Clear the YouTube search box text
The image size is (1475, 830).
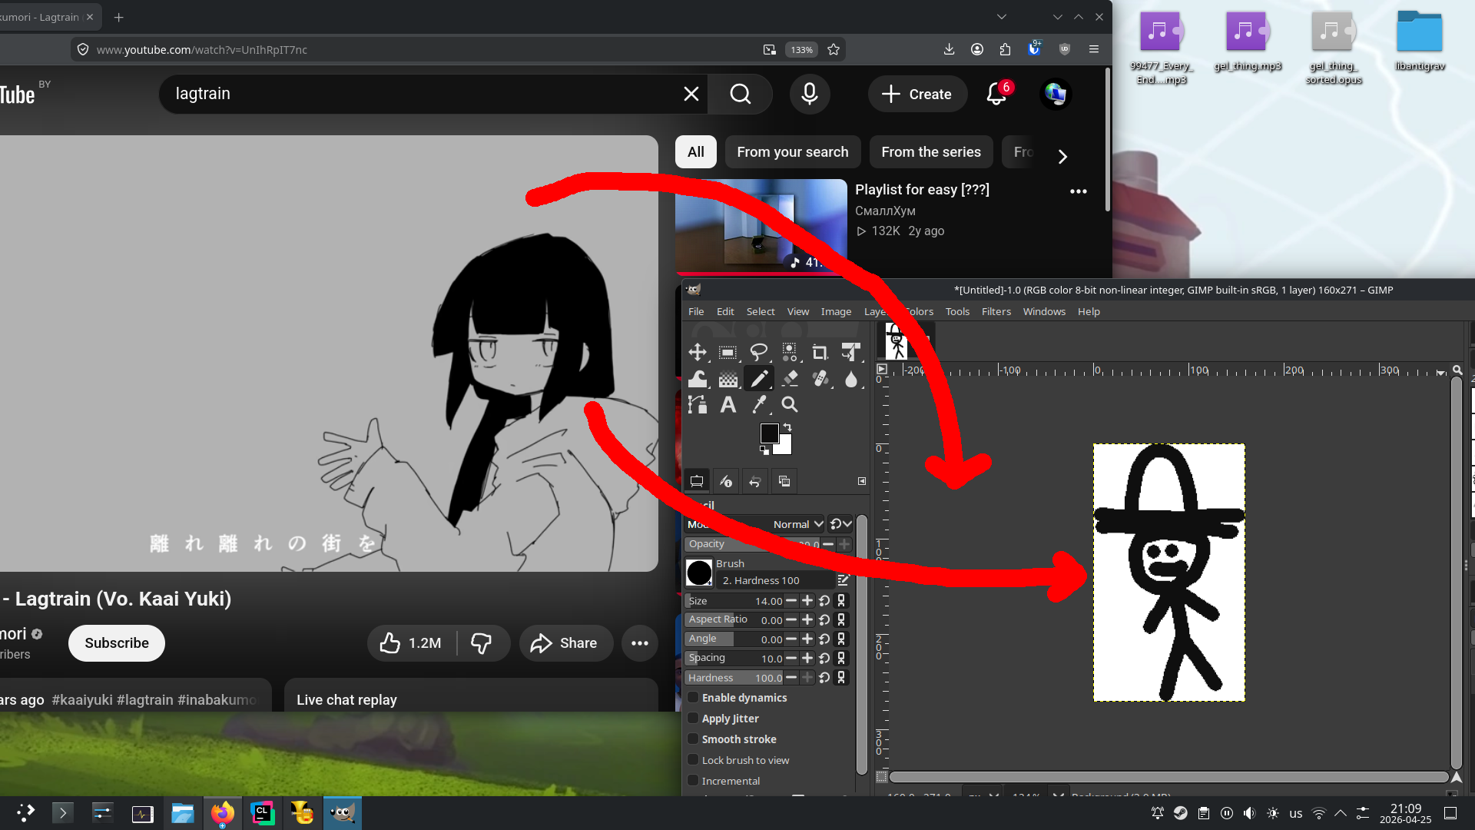click(691, 94)
